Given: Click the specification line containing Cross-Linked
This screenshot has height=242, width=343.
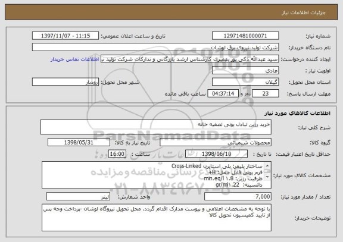Looking at the screenshot, I should tap(217, 166).
